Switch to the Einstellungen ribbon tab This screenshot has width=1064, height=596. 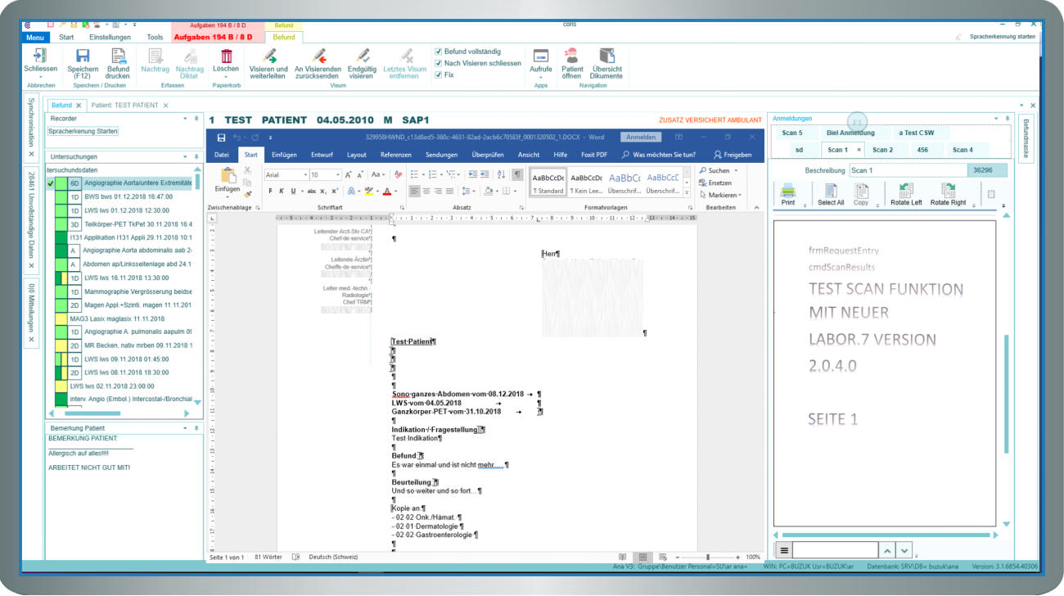pyautogui.click(x=110, y=37)
